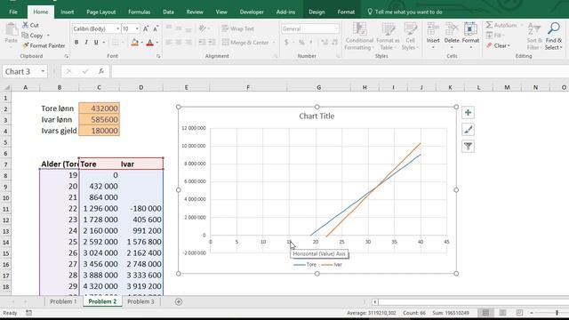This screenshot has width=569, height=320.
Task: Open Format as Table
Action: 388,36
